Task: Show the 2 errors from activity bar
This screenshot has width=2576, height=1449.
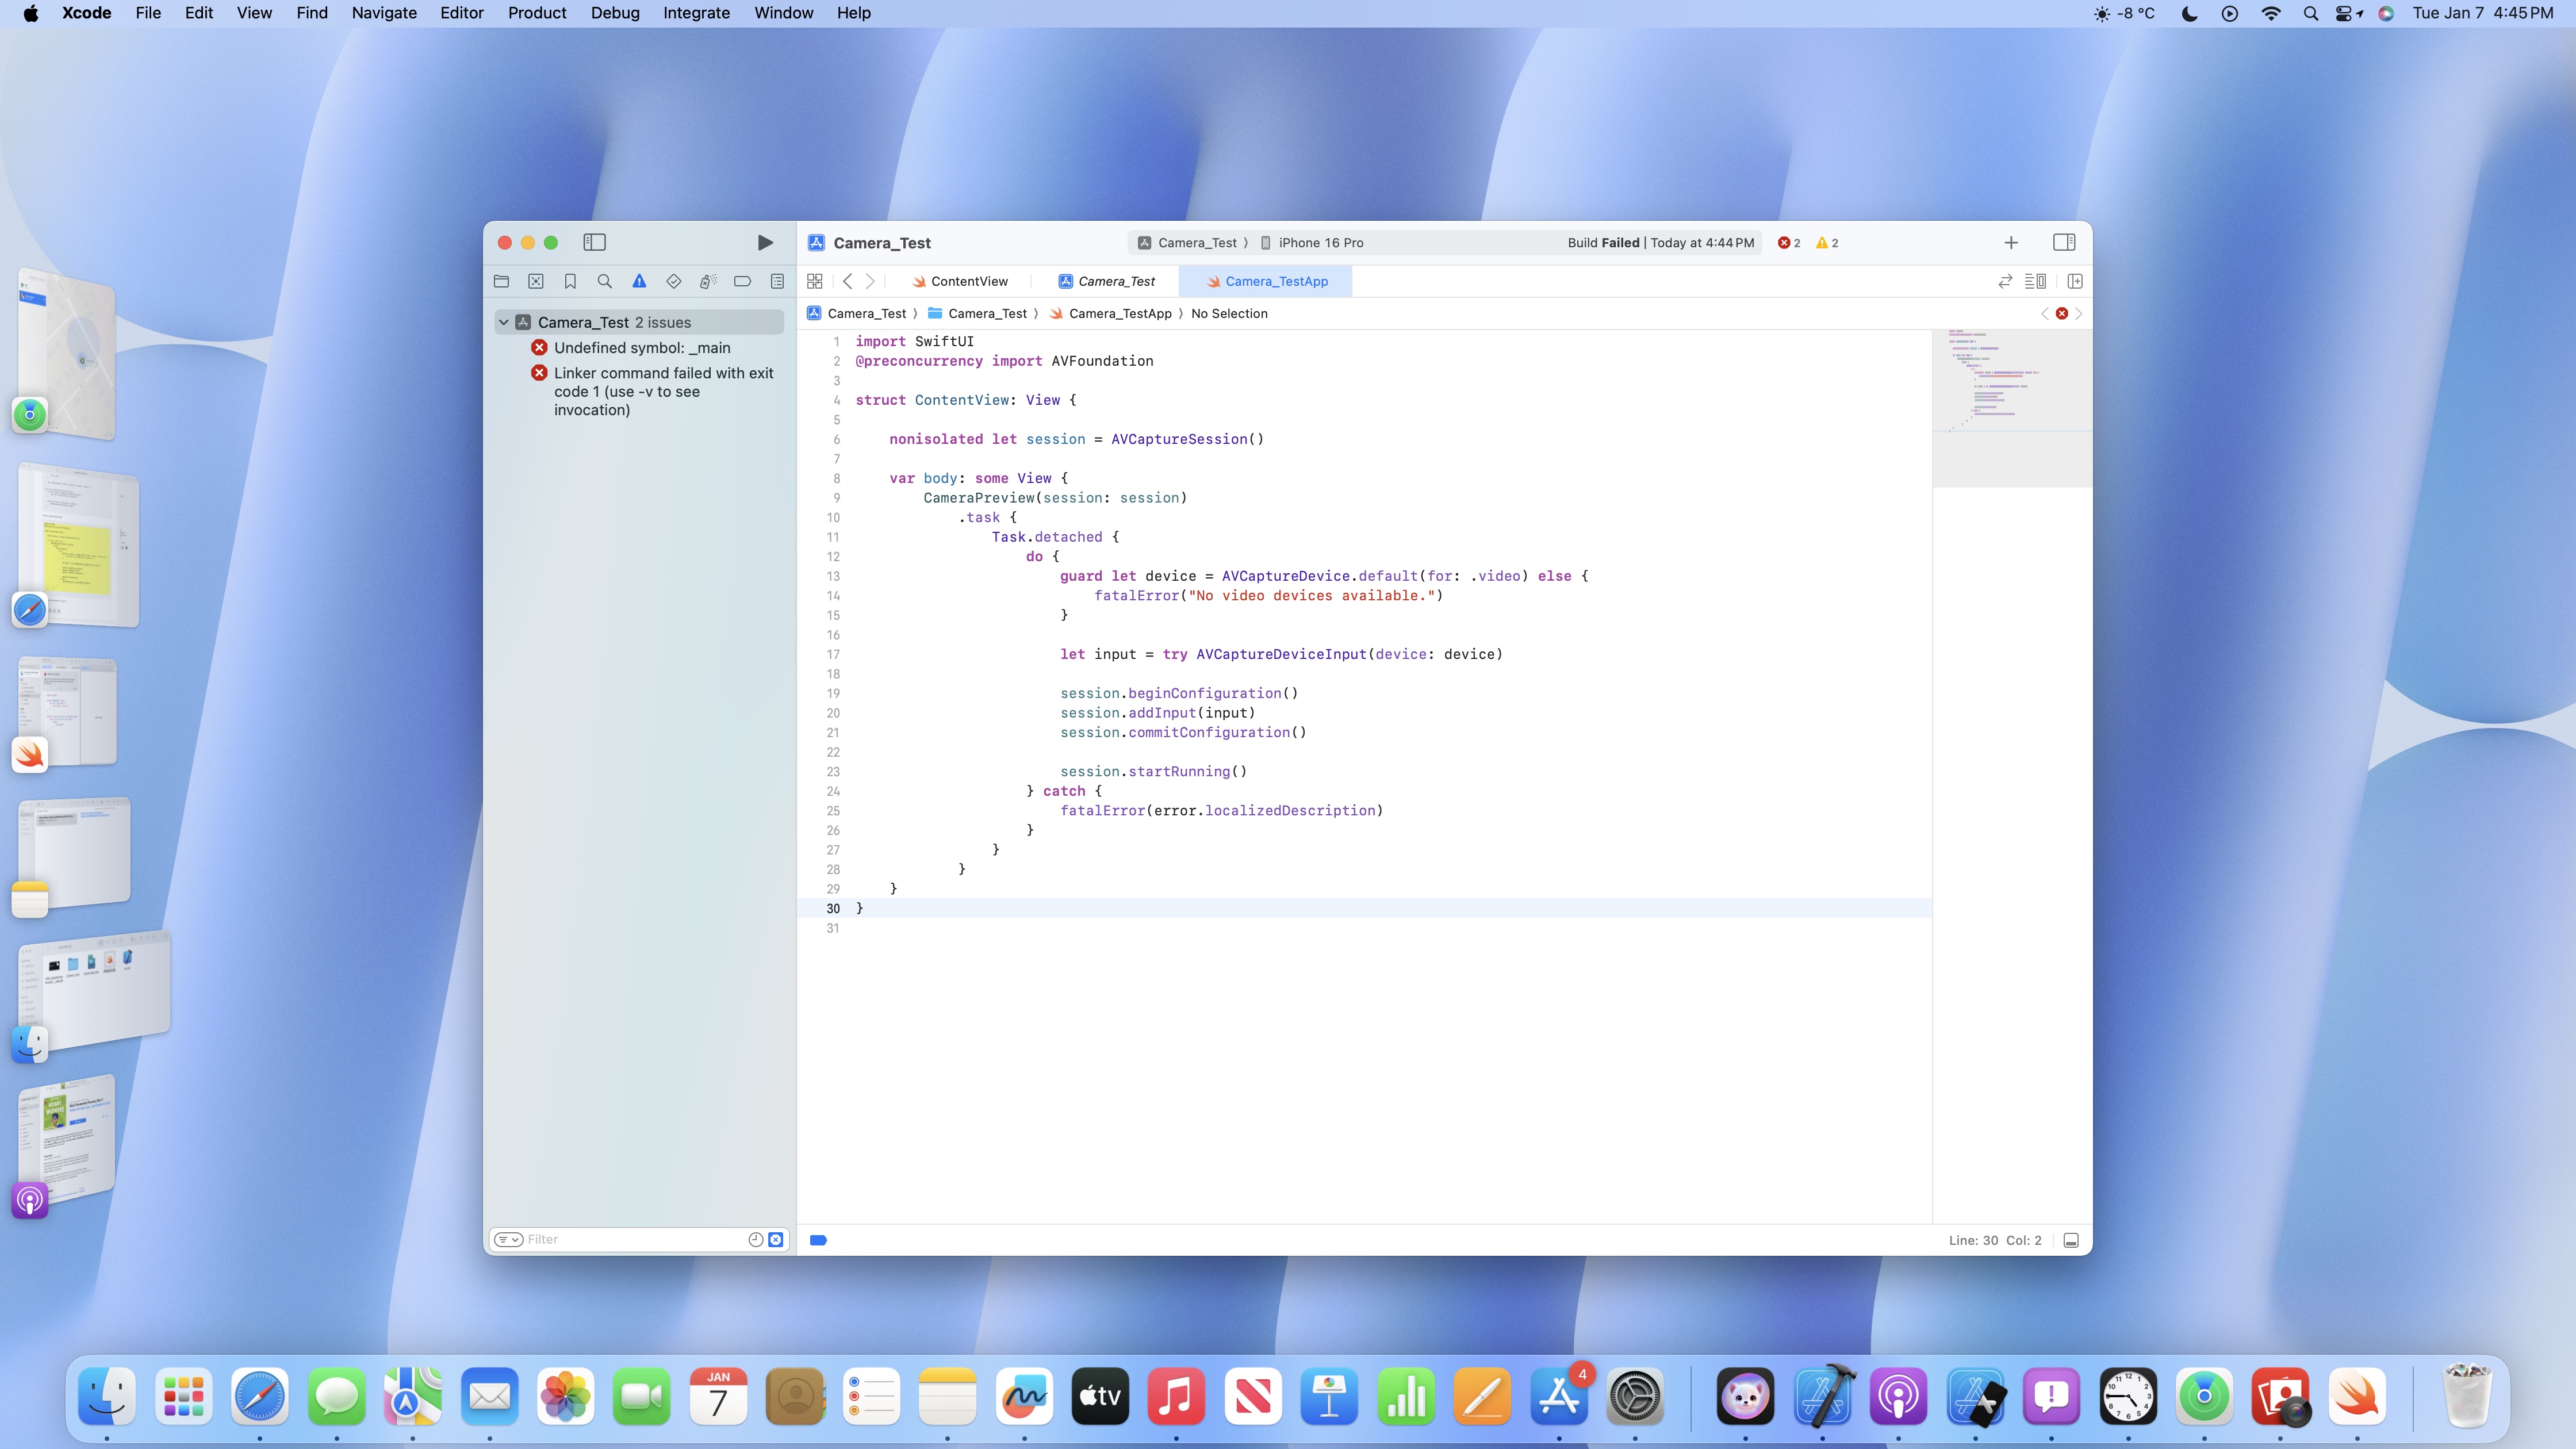Action: [1789, 242]
